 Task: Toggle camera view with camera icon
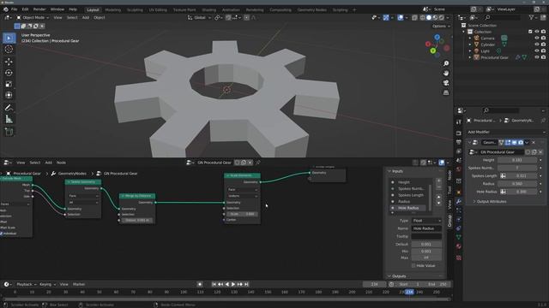click(446, 83)
